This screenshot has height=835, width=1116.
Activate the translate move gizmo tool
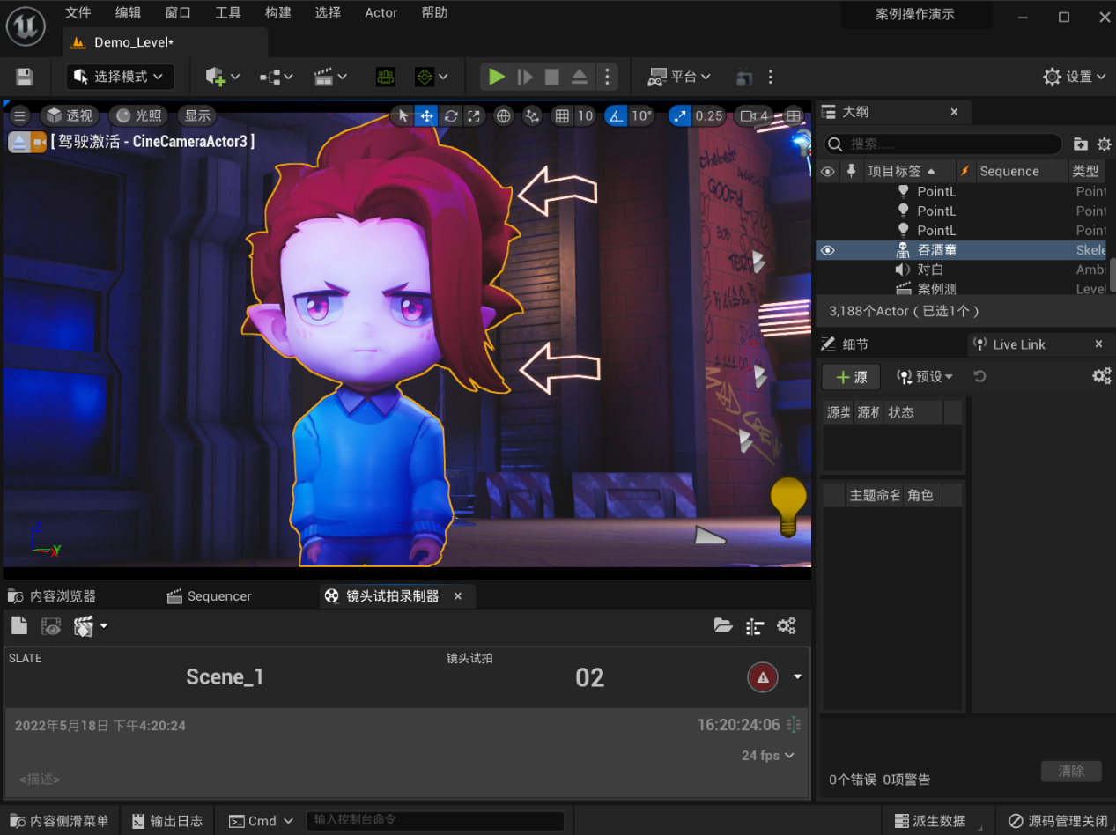point(426,115)
